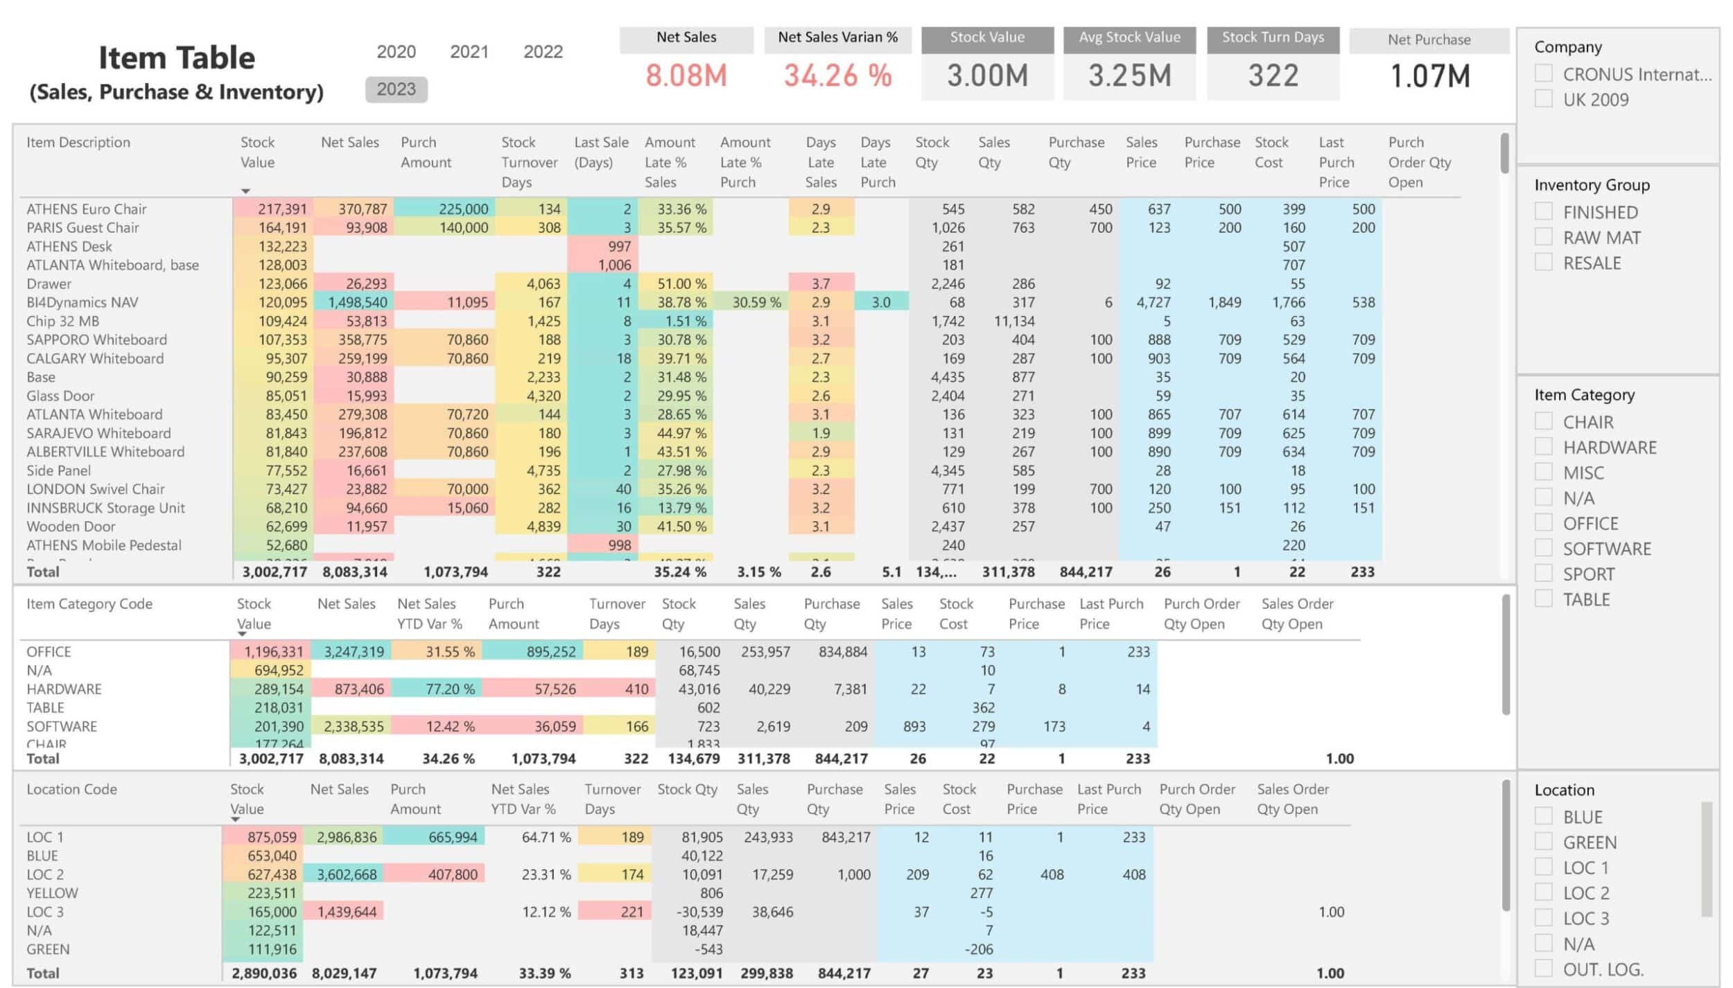Toggle the LOC 3 location checkbox
Screen dimensions: 1733x988
coord(1543,917)
